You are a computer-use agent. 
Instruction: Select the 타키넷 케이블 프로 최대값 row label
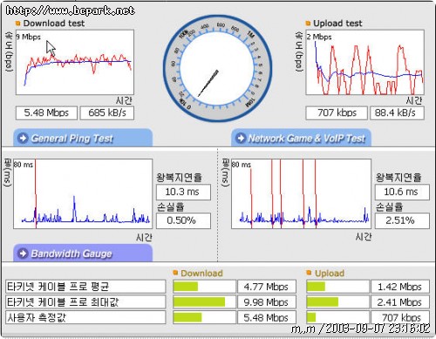click(85, 302)
